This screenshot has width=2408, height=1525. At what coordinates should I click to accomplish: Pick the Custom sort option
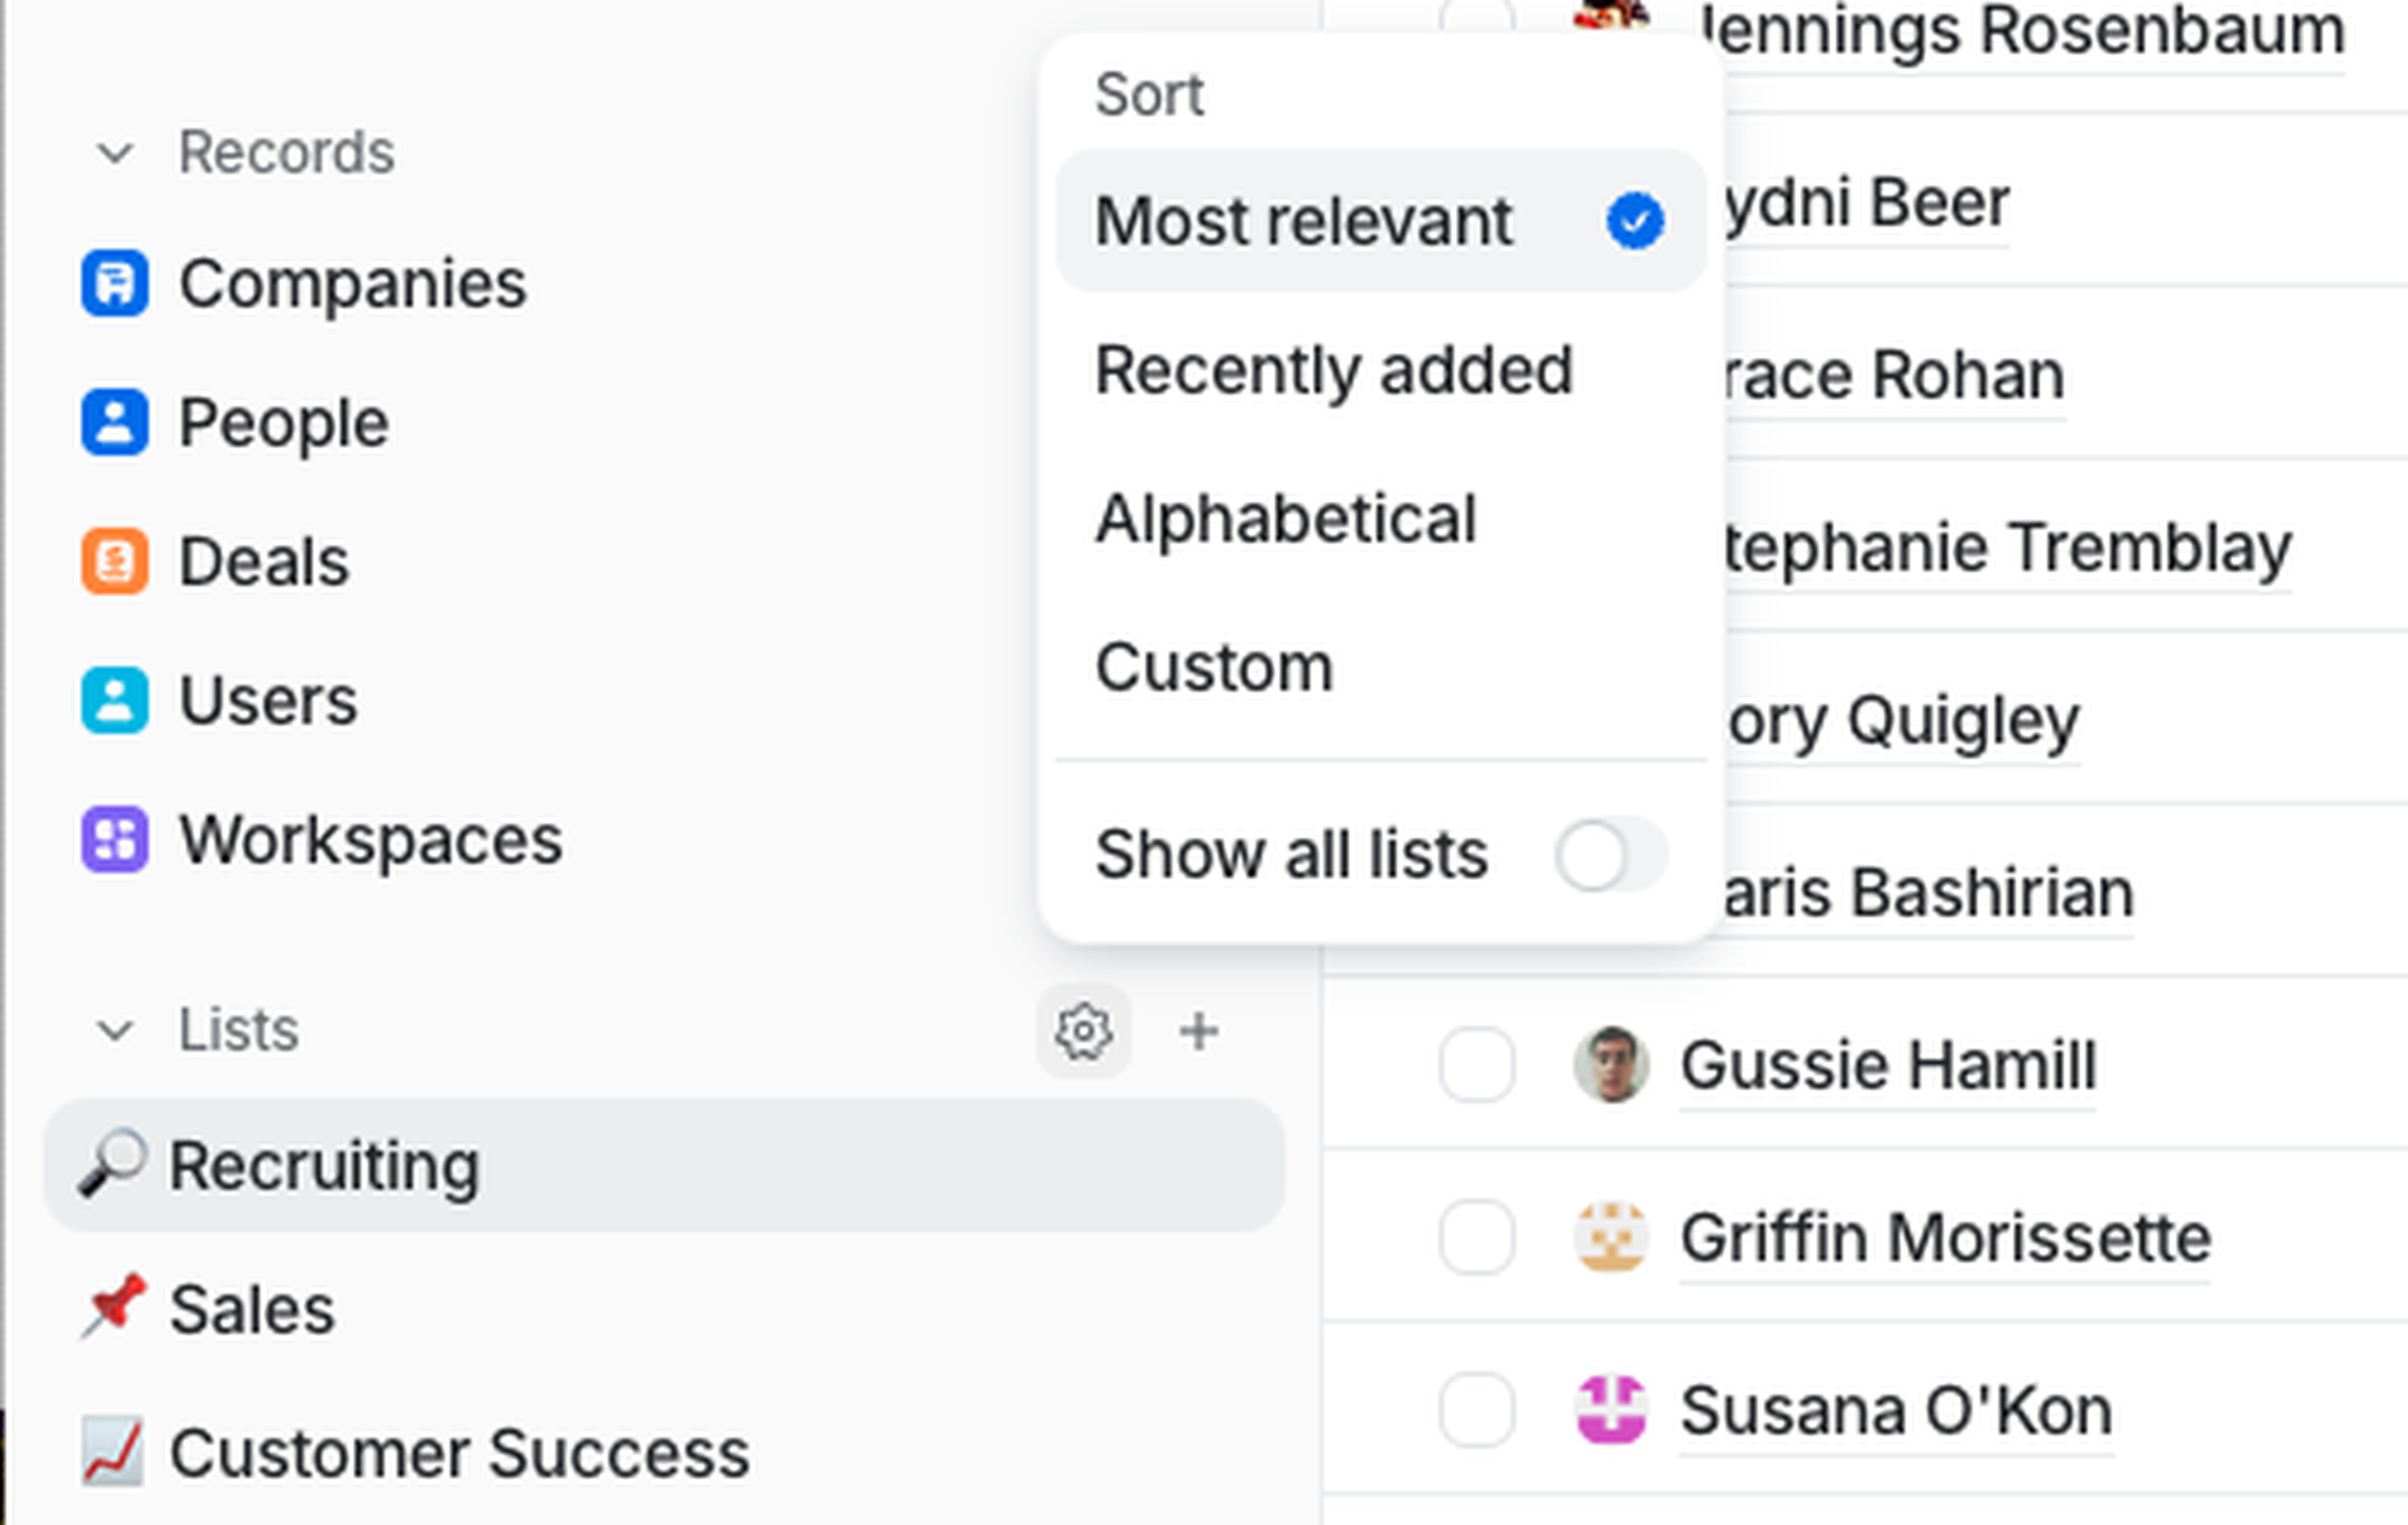pyautogui.click(x=1214, y=668)
